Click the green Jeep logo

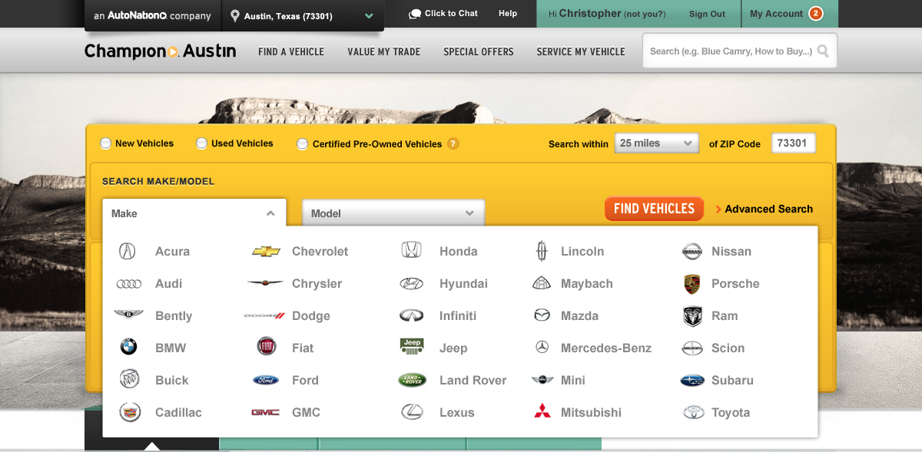412,347
